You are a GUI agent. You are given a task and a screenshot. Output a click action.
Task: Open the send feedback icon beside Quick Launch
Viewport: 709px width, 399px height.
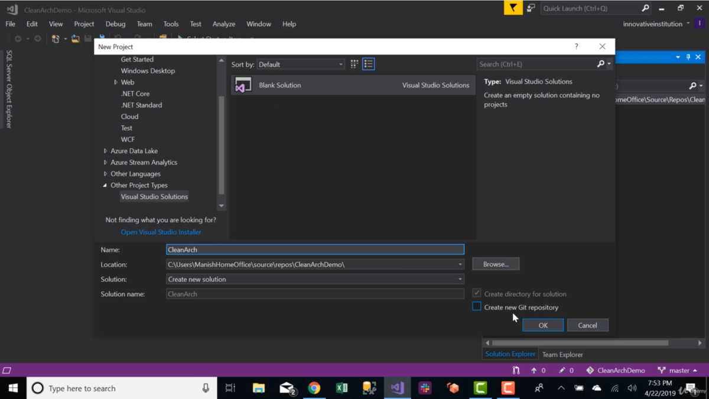(531, 8)
